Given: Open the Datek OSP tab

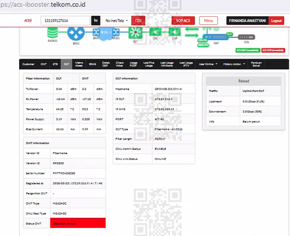Looking at the screenshot, I should click(x=106, y=64).
